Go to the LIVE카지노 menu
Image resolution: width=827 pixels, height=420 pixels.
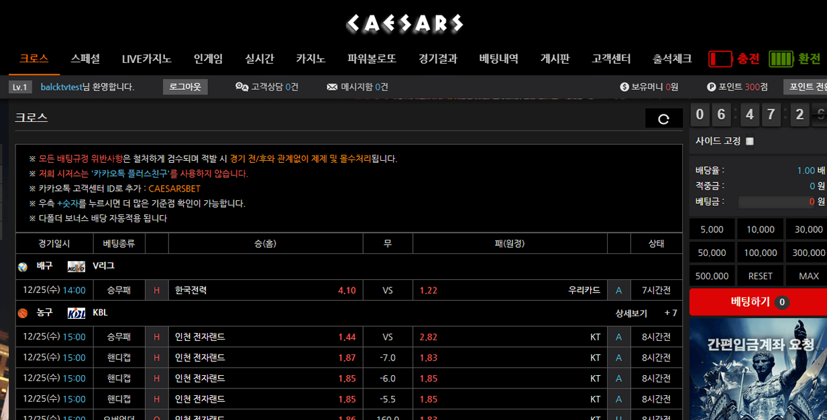coord(147,59)
